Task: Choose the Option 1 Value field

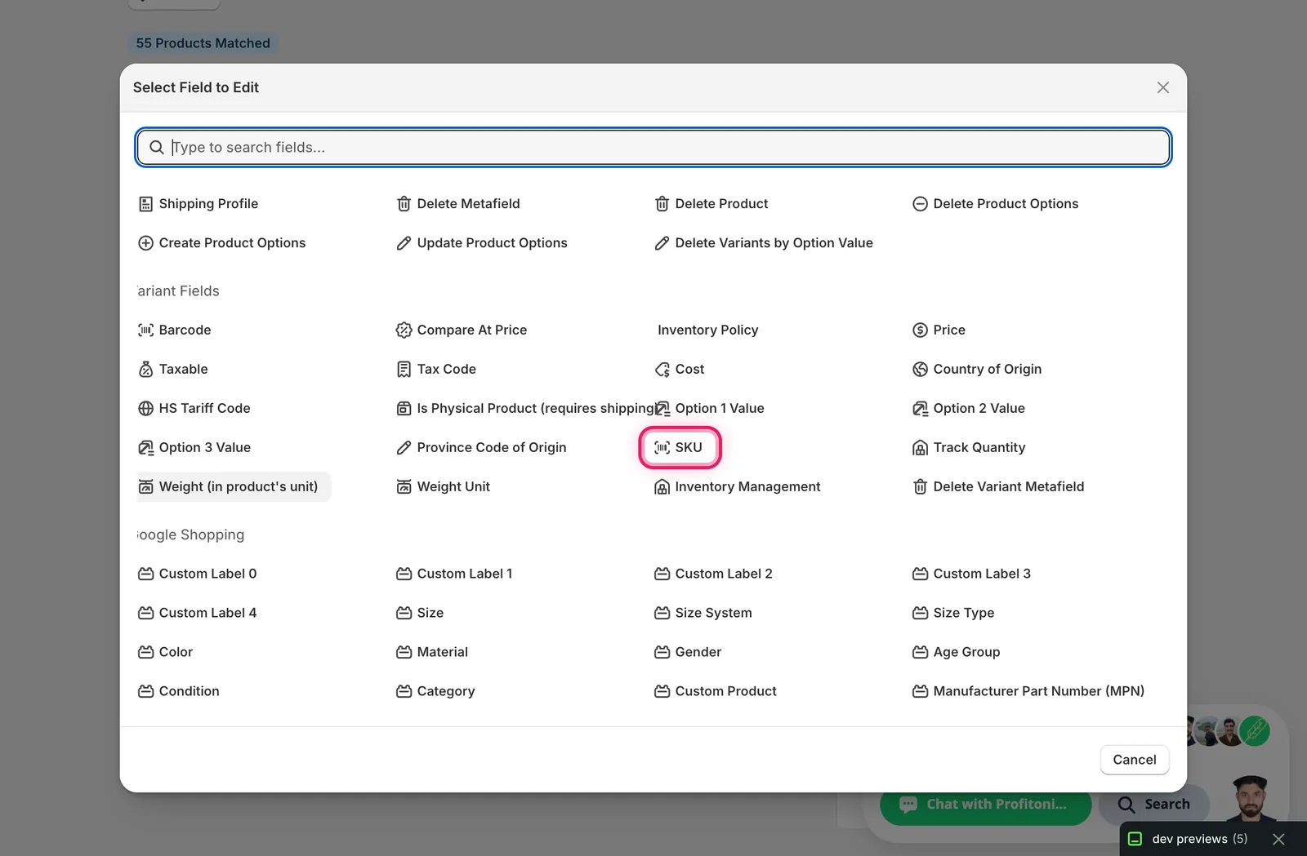Action: [x=709, y=408]
